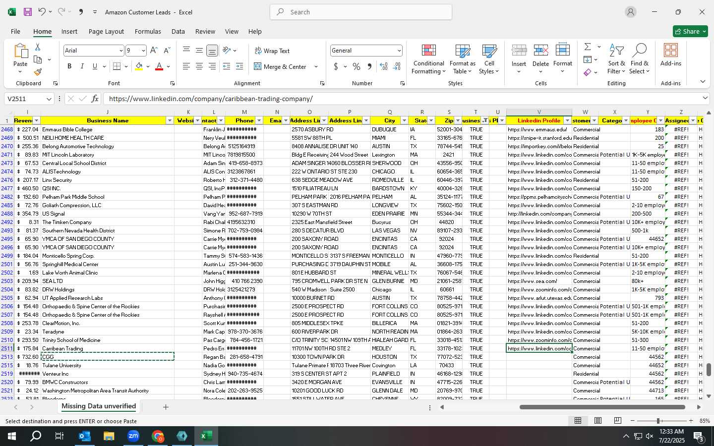The height and width of the screenshot is (446, 714).
Task: Expand Merge & Center options arrow
Action: (316, 66)
